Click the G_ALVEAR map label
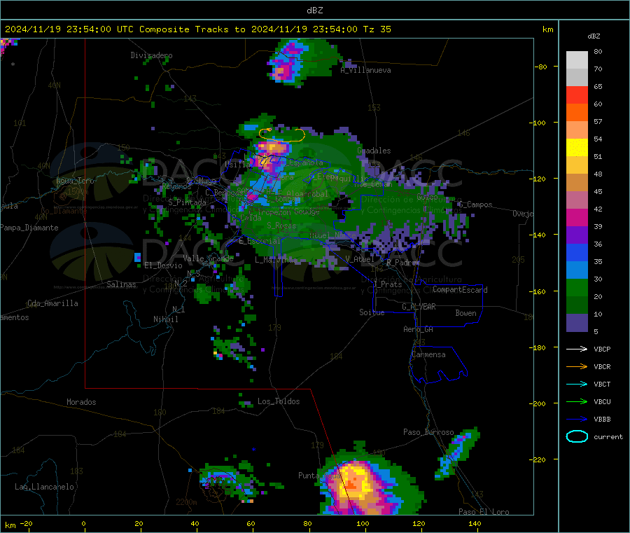The width and height of the screenshot is (630, 533). pyautogui.click(x=419, y=307)
